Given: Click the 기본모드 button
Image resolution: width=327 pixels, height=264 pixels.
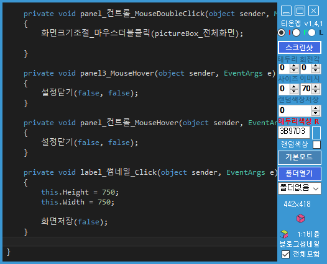Looking at the screenshot, I should 300,157.
